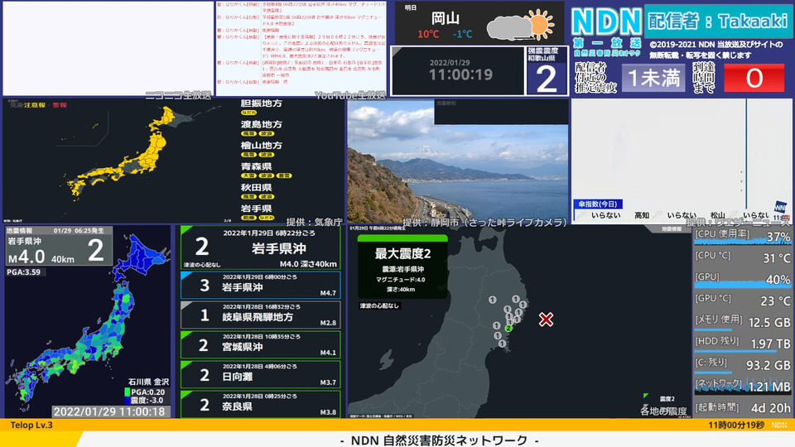
Task: Click the PGA:3.59 value label
Action: pyautogui.click(x=24, y=272)
